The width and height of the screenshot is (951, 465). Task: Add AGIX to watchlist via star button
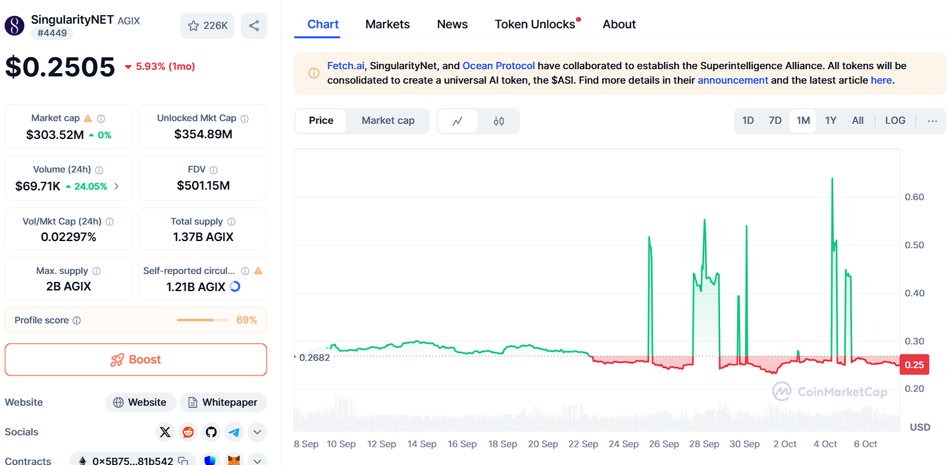pyautogui.click(x=207, y=26)
